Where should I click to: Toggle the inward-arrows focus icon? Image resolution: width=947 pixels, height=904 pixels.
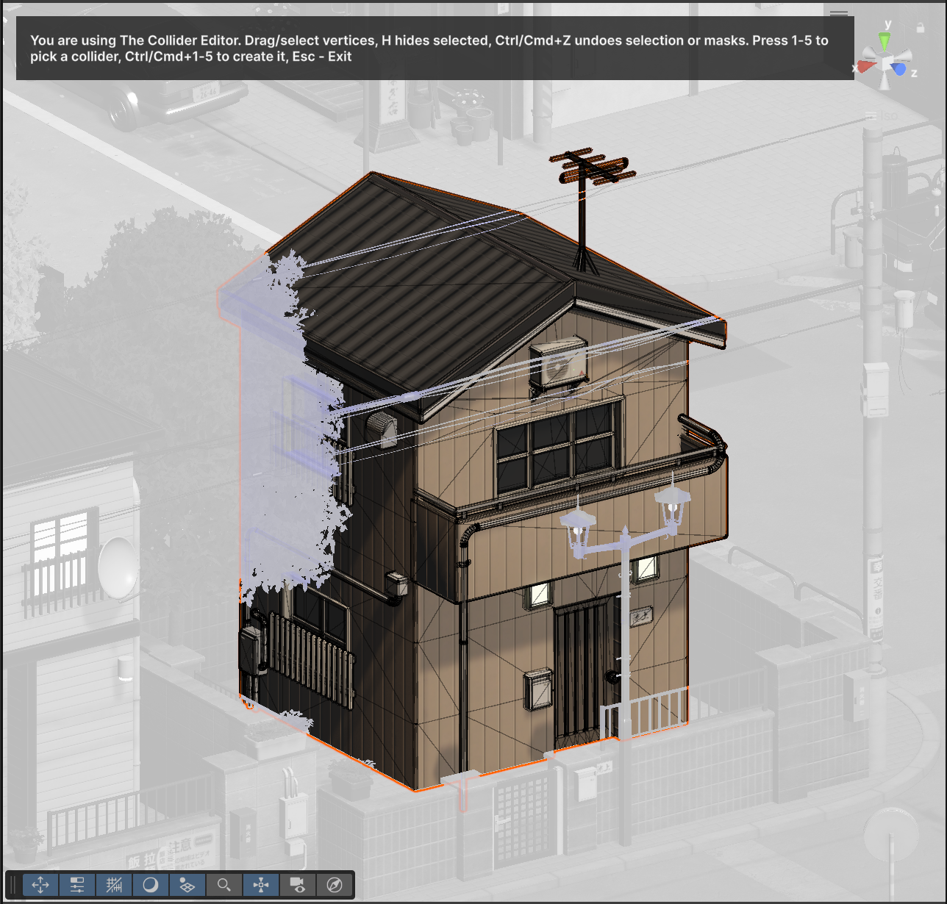pos(261,884)
